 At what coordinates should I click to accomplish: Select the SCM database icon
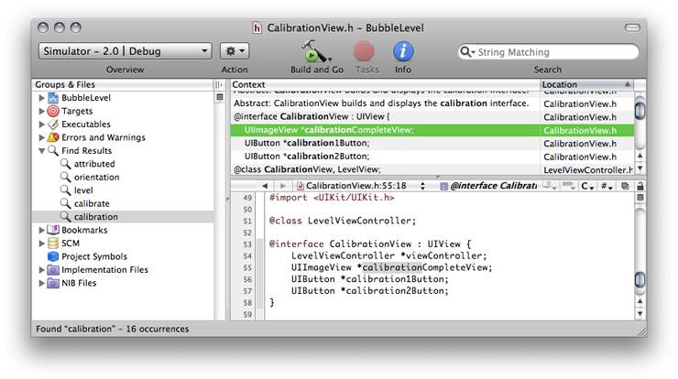(x=53, y=244)
